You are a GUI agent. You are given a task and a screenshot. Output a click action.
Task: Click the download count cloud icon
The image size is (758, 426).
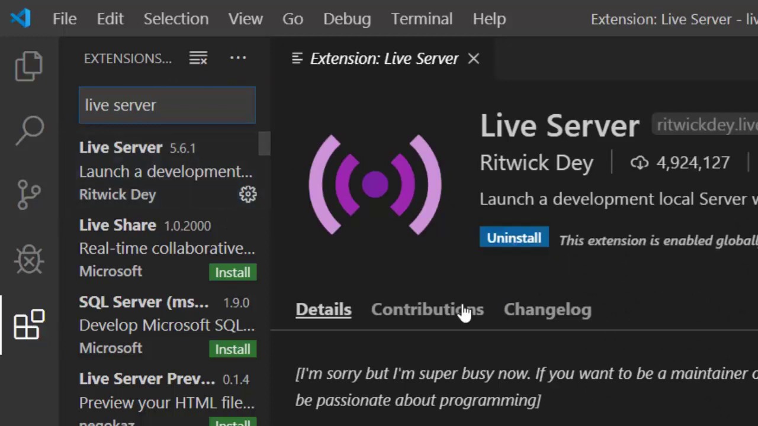pos(640,163)
